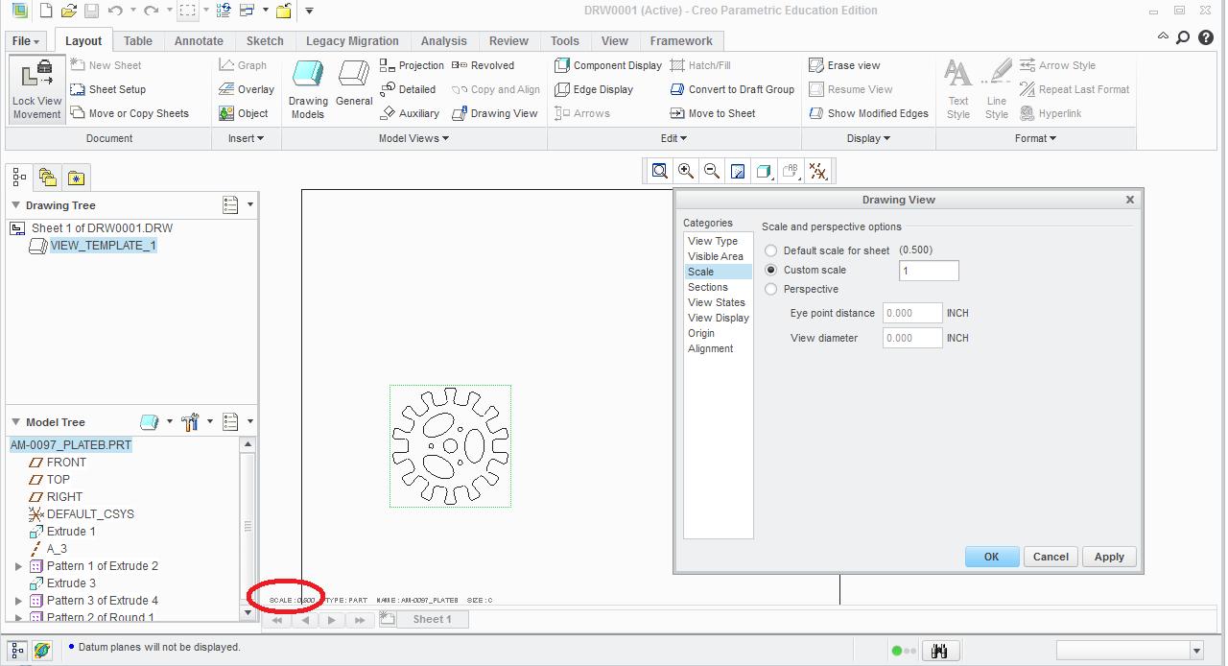Open the Analysis ribbon tab
The height and width of the screenshot is (666, 1228).
(x=443, y=41)
